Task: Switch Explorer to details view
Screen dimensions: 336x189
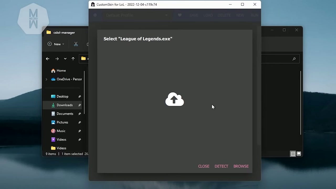Action: [293, 154]
